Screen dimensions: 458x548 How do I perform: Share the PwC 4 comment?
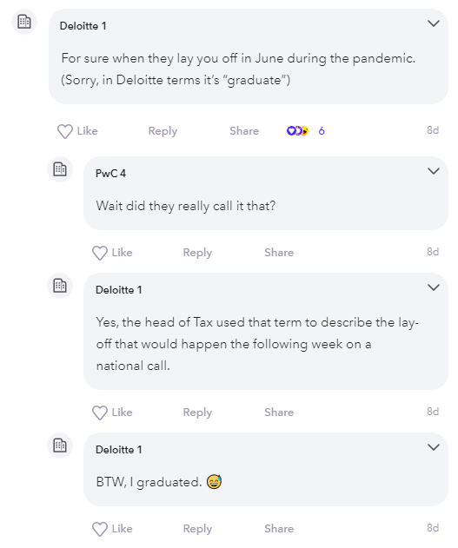pyautogui.click(x=279, y=253)
